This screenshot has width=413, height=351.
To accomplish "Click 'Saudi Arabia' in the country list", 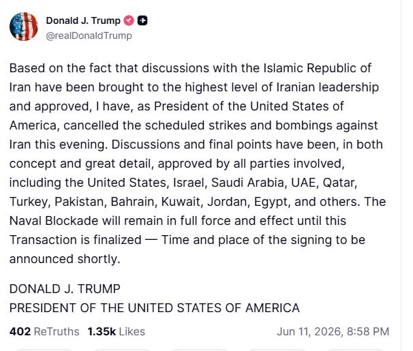I will tap(247, 183).
